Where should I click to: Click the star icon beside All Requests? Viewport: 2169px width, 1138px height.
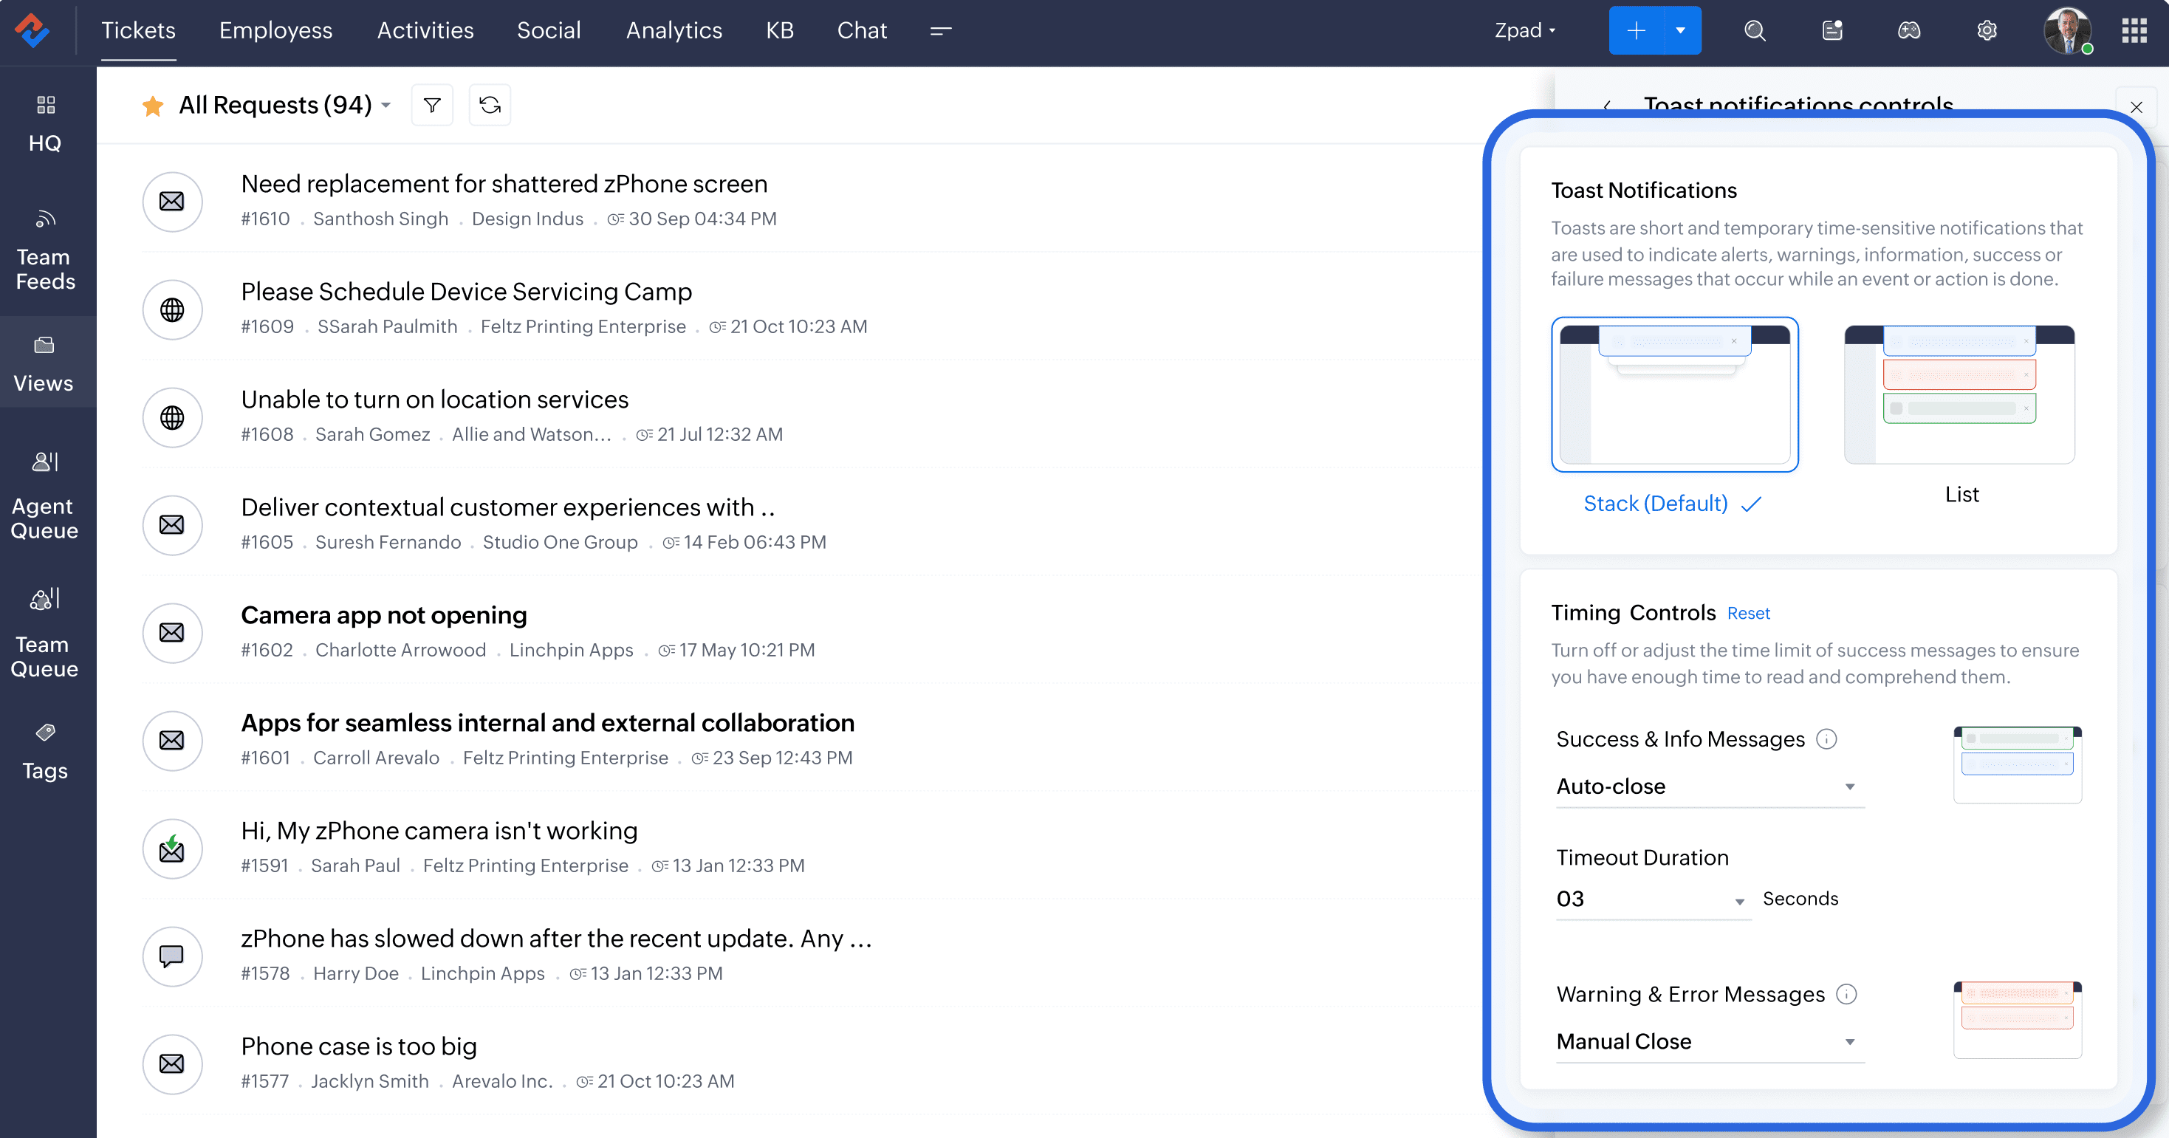(x=152, y=106)
